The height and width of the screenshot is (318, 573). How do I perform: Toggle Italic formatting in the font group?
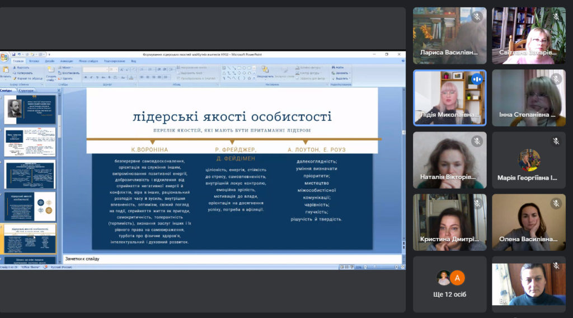(x=91, y=77)
